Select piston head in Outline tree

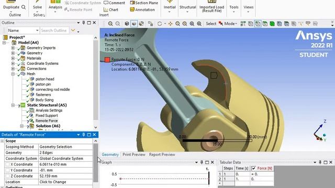[44, 79]
